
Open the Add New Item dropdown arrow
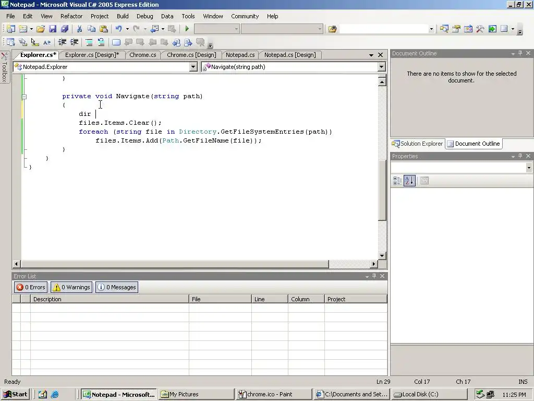click(31, 29)
